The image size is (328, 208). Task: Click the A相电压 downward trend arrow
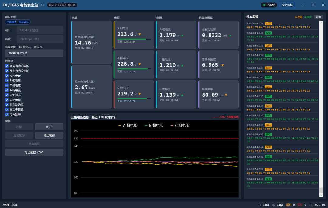pos(140,34)
